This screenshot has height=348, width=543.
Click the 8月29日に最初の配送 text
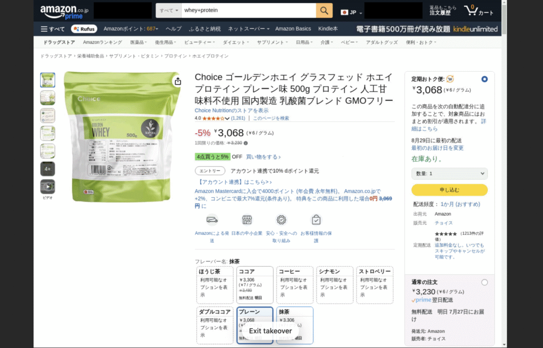click(x=437, y=141)
